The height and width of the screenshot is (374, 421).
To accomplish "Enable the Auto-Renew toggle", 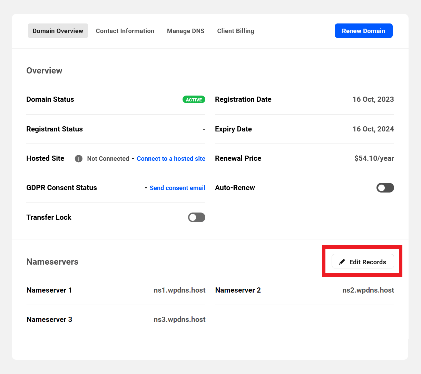I will click(385, 188).
